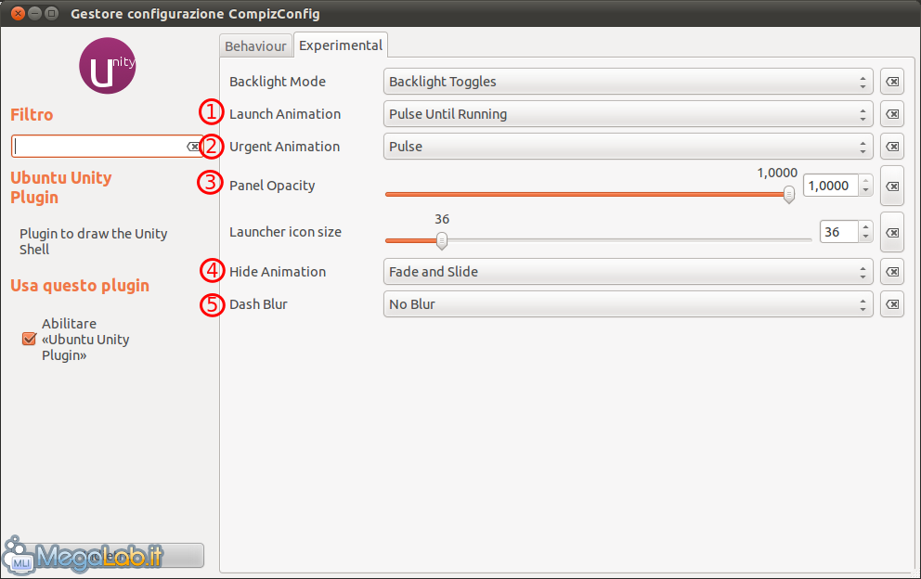Click the Hide Animation label
Image resolution: width=921 pixels, height=579 pixels.
[x=278, y=272]
